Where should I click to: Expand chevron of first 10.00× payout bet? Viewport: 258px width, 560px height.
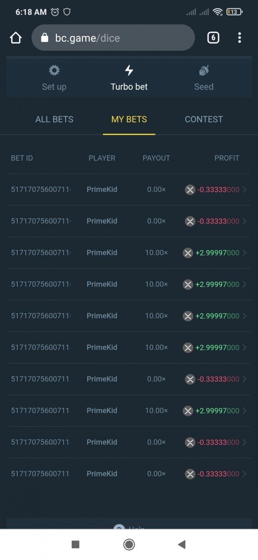point(244,253)
